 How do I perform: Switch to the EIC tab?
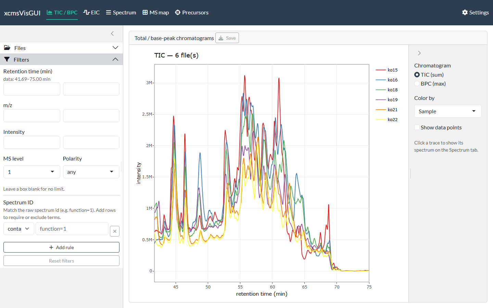(x=91, y=12)
